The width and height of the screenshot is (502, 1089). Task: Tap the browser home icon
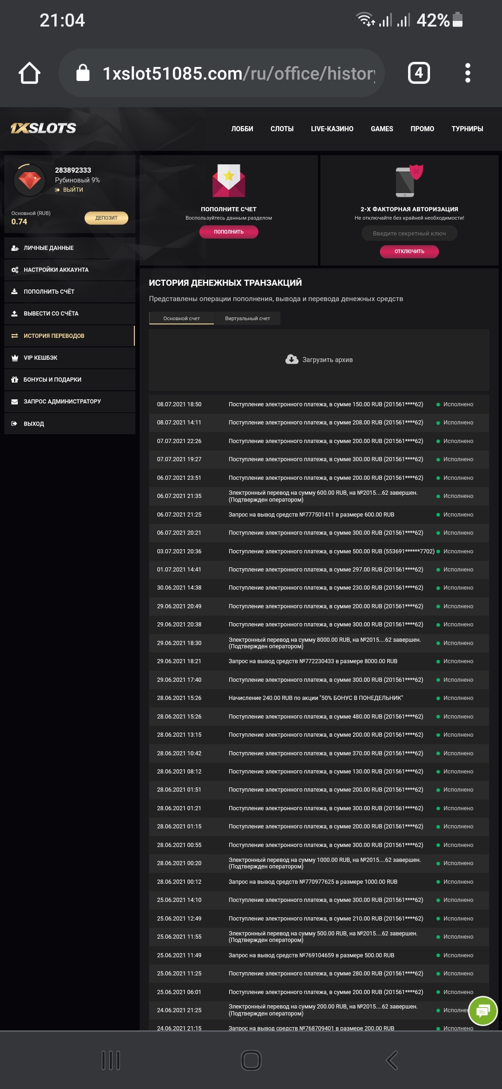click(x=29, y=73)
